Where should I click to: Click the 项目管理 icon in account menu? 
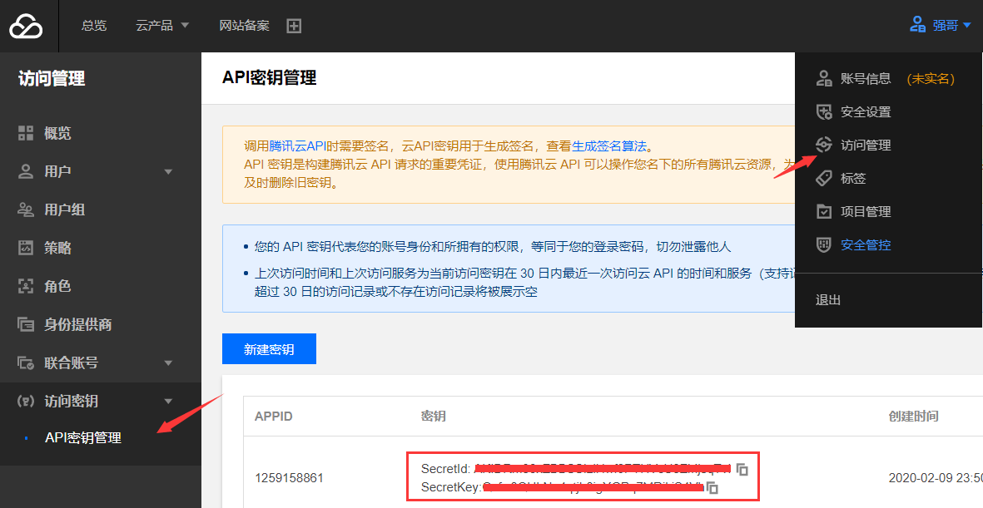824,211
